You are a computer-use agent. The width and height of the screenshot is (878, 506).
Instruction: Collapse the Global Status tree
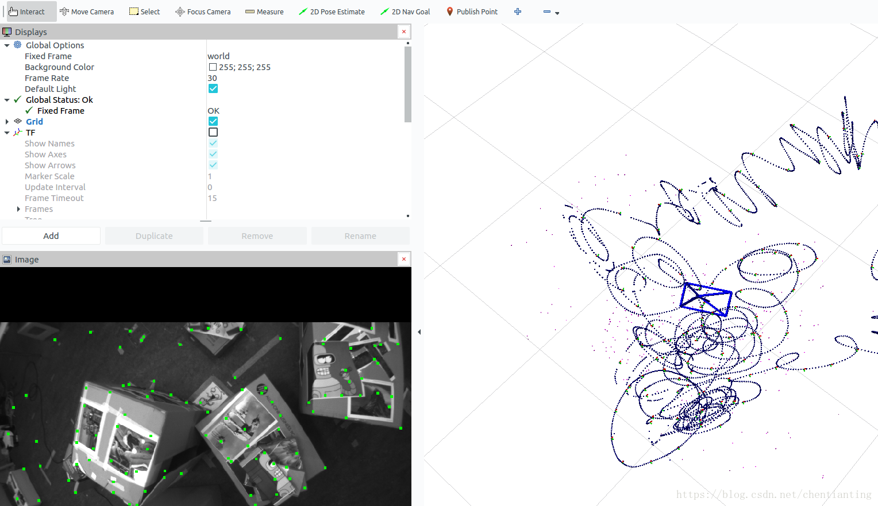click(x=7, y=100)
